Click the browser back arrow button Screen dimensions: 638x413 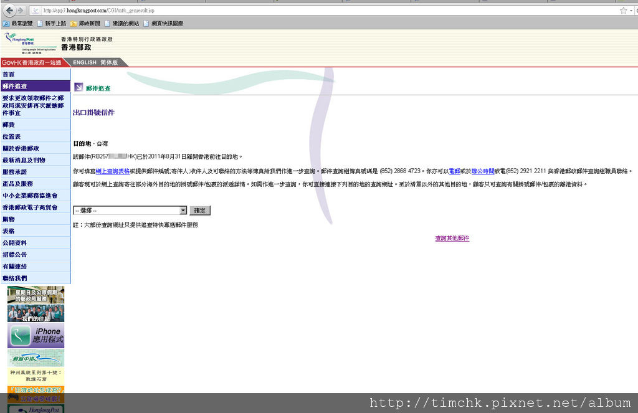(9, 10)
